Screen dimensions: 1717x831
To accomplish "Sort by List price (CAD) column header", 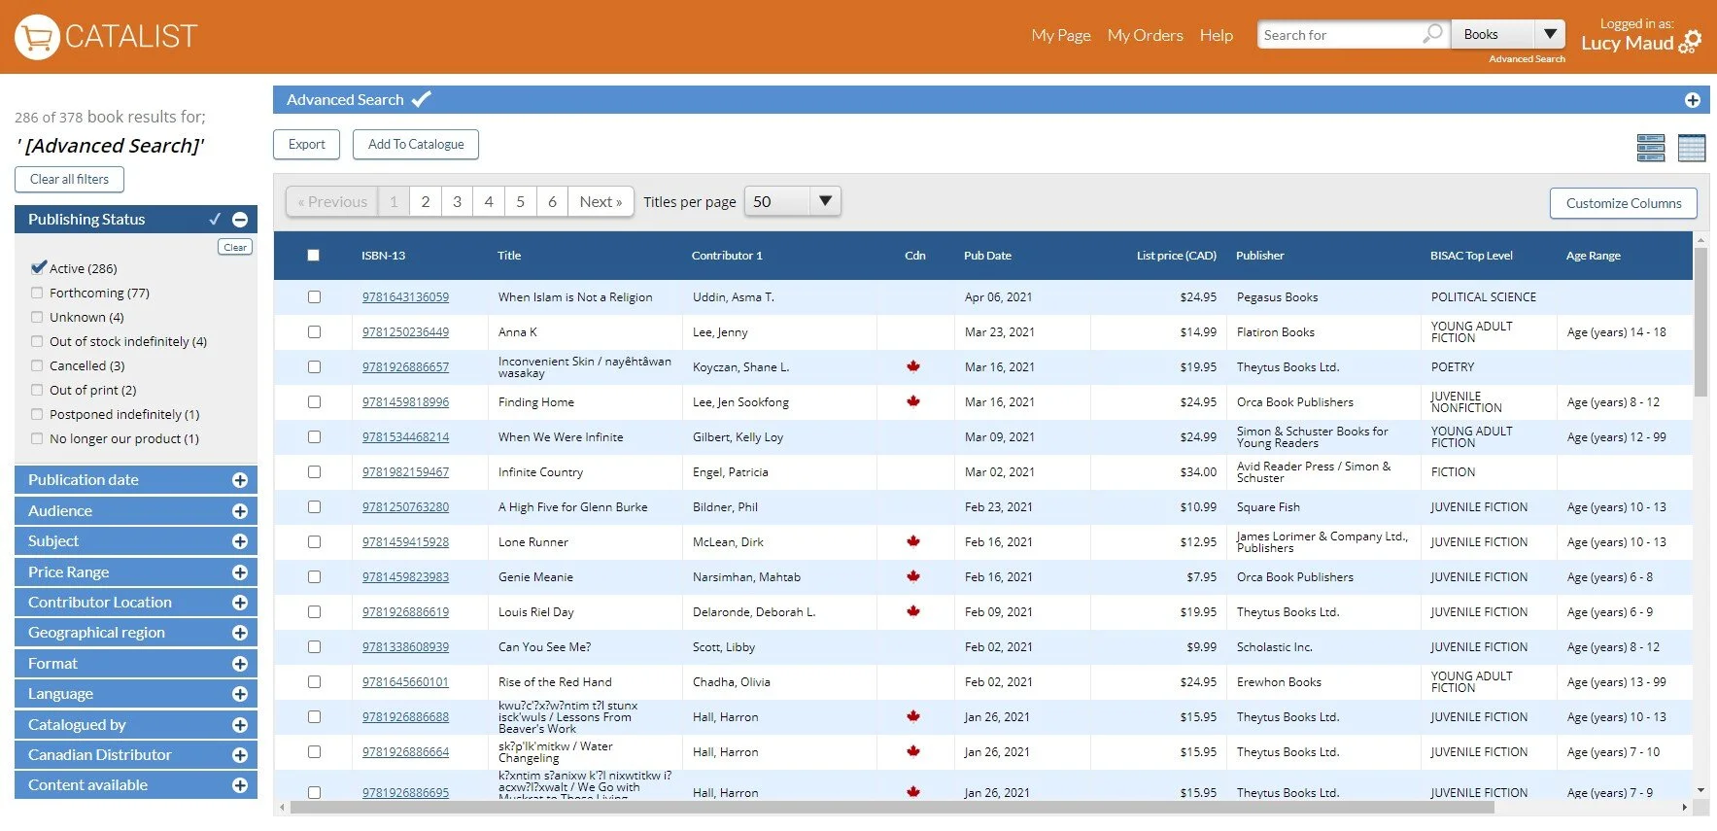I will click(x=1176, y=256).
